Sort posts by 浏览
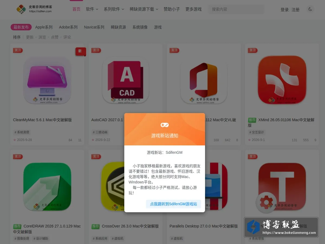 pos(42,37)
